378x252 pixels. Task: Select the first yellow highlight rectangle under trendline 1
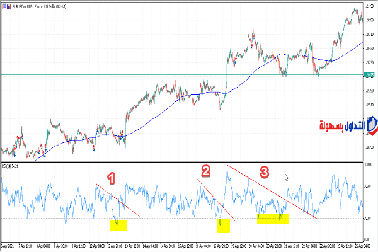[118, 225]
